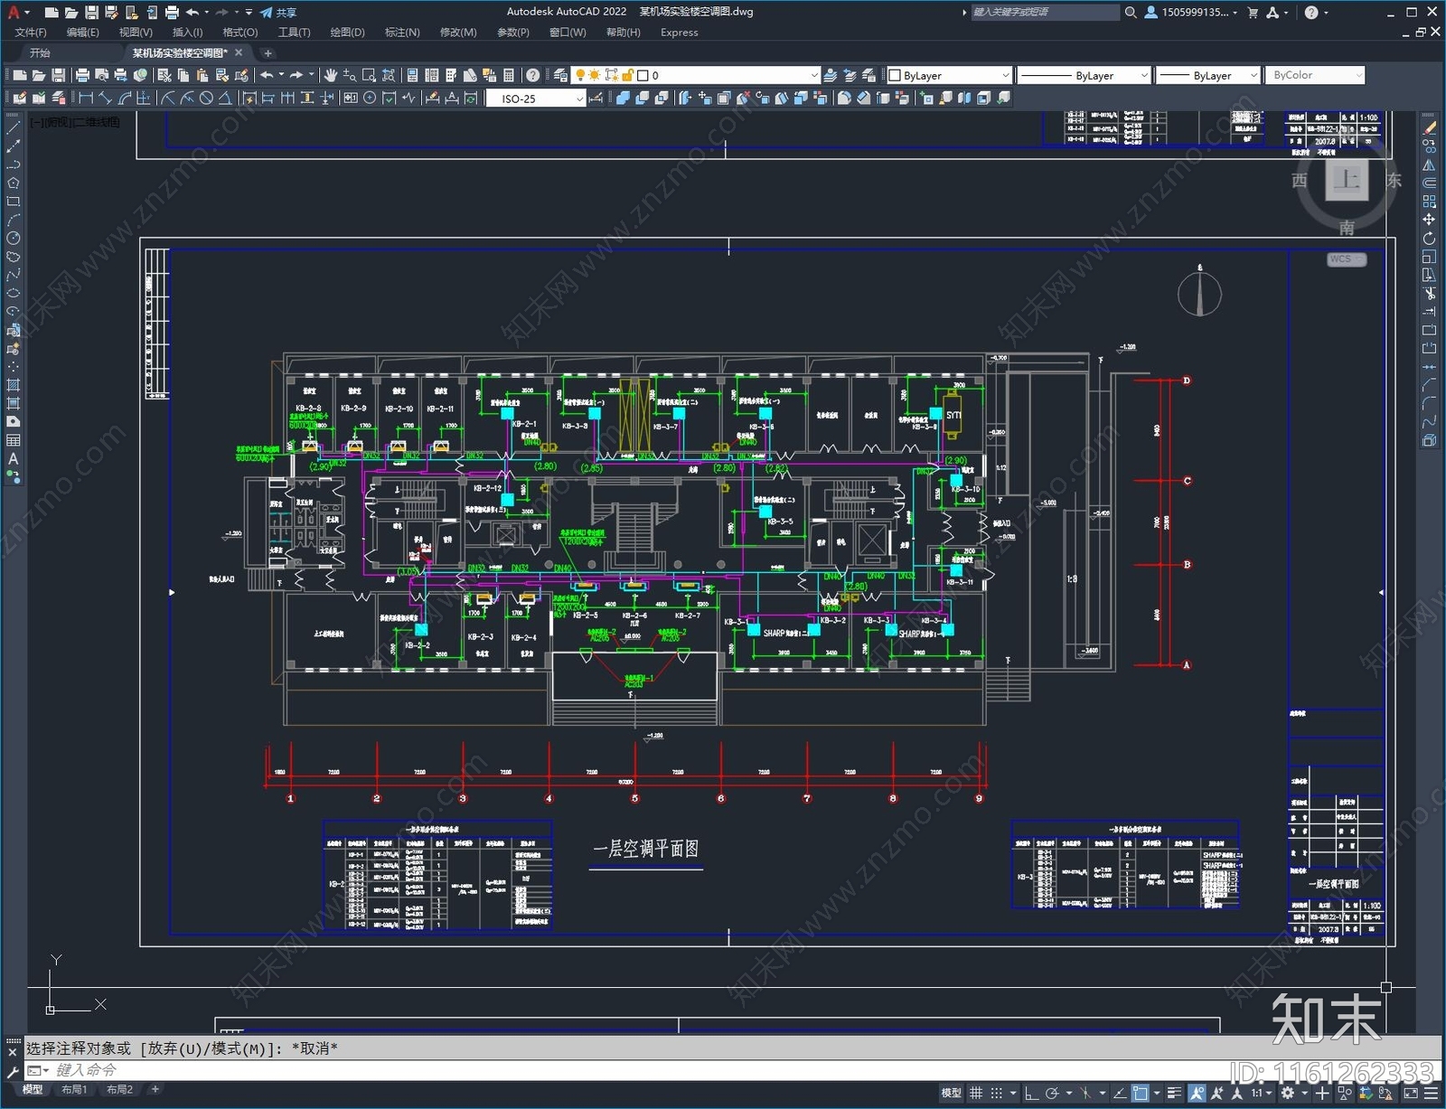Select the Hatch draw tool

[x=13, y=385]
